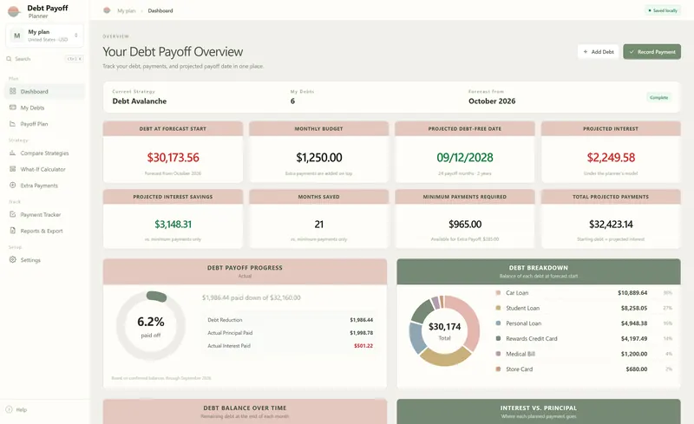This screenshot has width=694, height=424.
Task: Click the $2,249.58 projected interest value
Action: tap(611, 158)
